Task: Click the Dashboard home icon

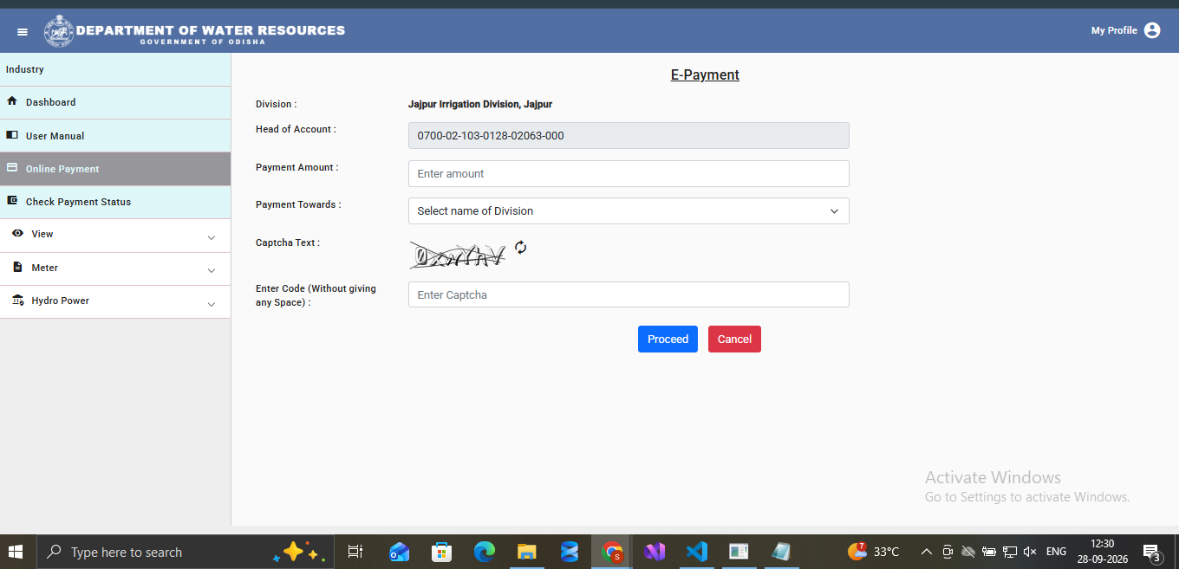Action: point(12,101)
